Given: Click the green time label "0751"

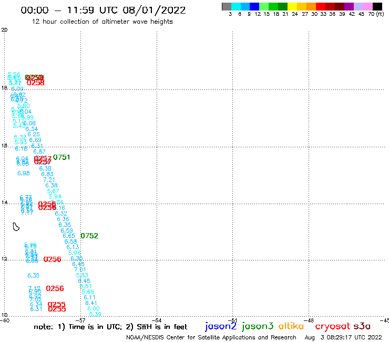Looking at the screenshot, I should point(62,157).
